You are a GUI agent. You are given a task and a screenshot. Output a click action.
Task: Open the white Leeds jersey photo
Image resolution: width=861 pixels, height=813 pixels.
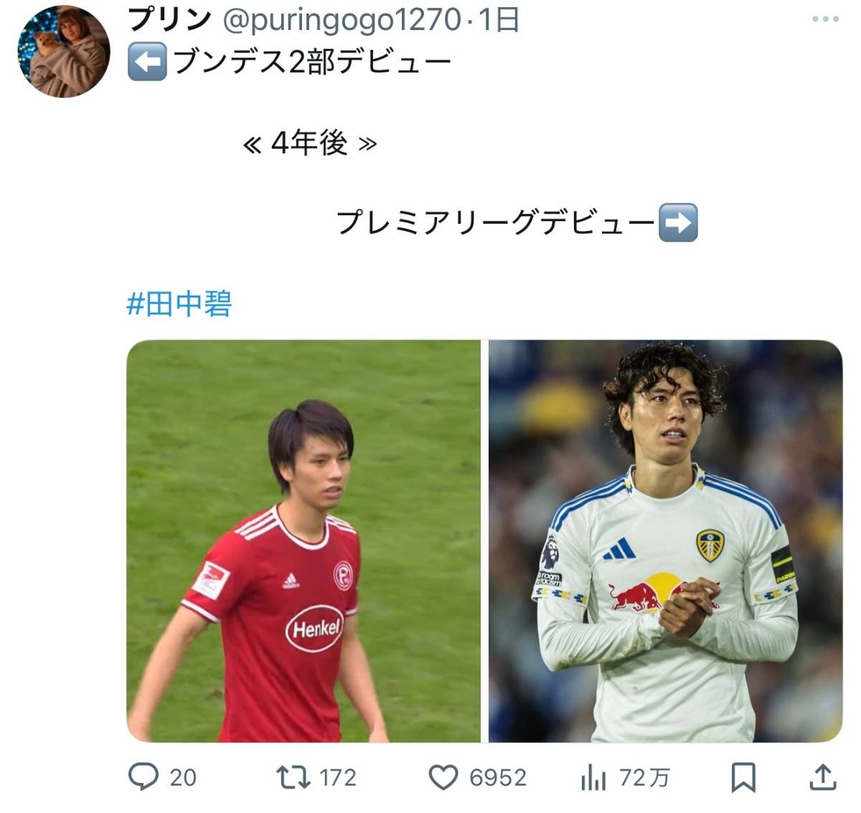665,541
